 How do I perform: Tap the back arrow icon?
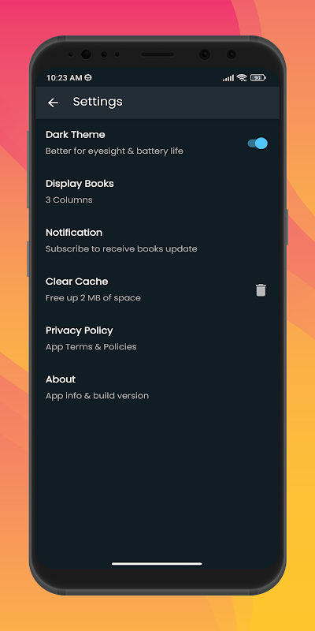pos(53,103)
